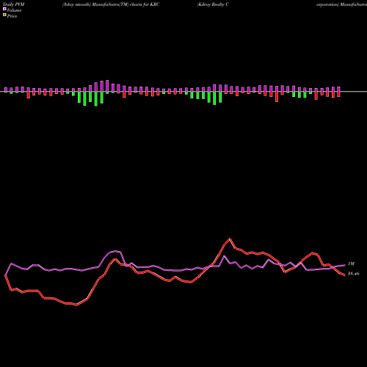The image size is (367, 367).
Task: Click the '1M' volume value label
Action: coord(351,264)
